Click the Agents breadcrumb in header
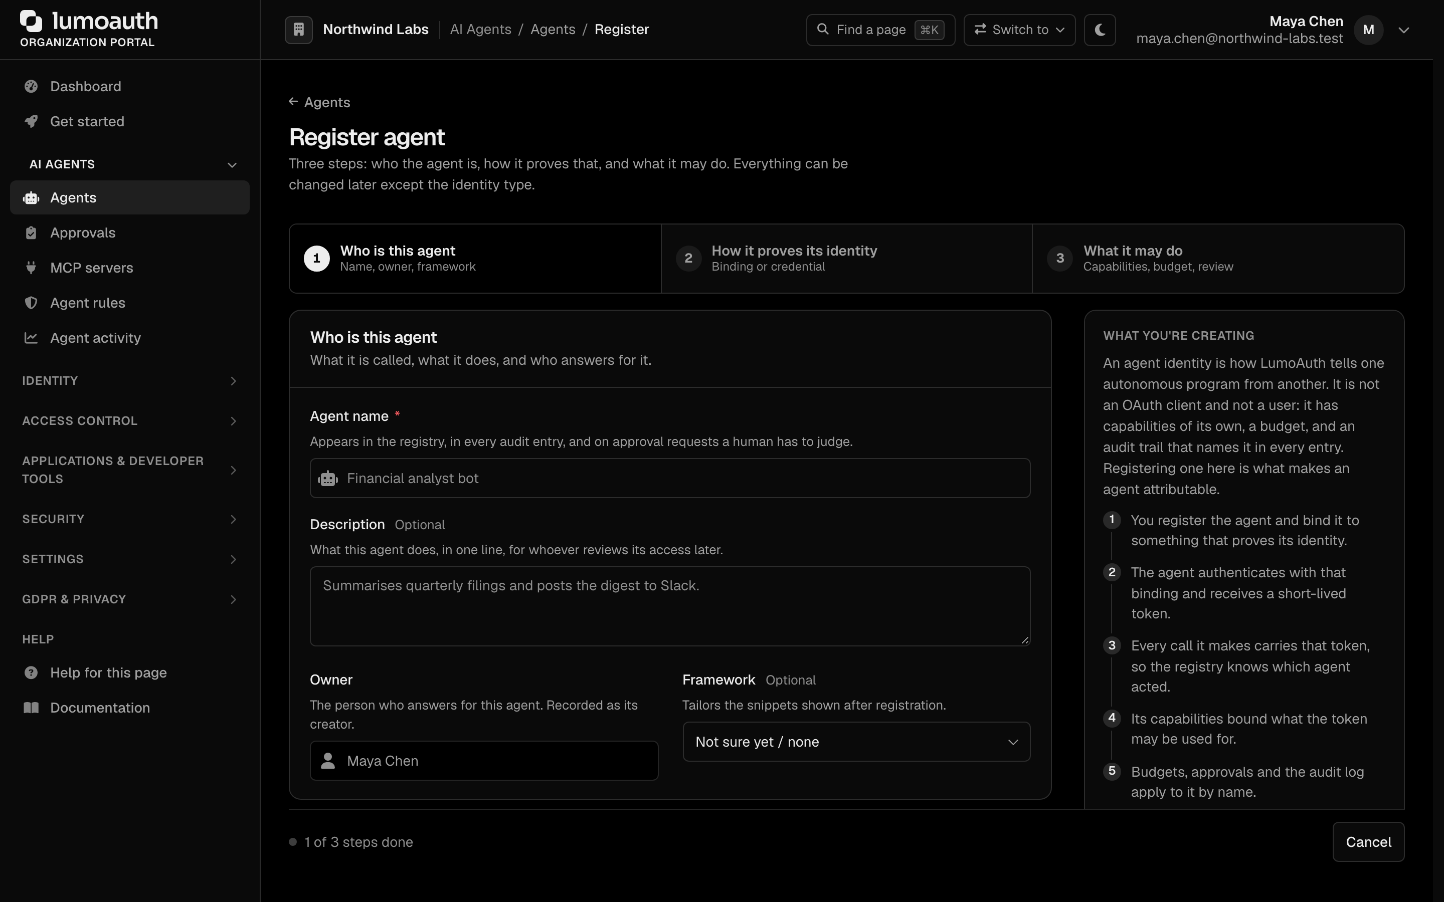1444x902 pixels. pos(553,29)
